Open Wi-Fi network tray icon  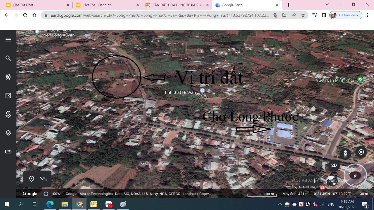[322, 204]
